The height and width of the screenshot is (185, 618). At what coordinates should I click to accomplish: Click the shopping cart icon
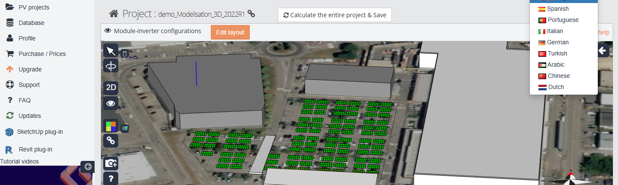[9, 54]
